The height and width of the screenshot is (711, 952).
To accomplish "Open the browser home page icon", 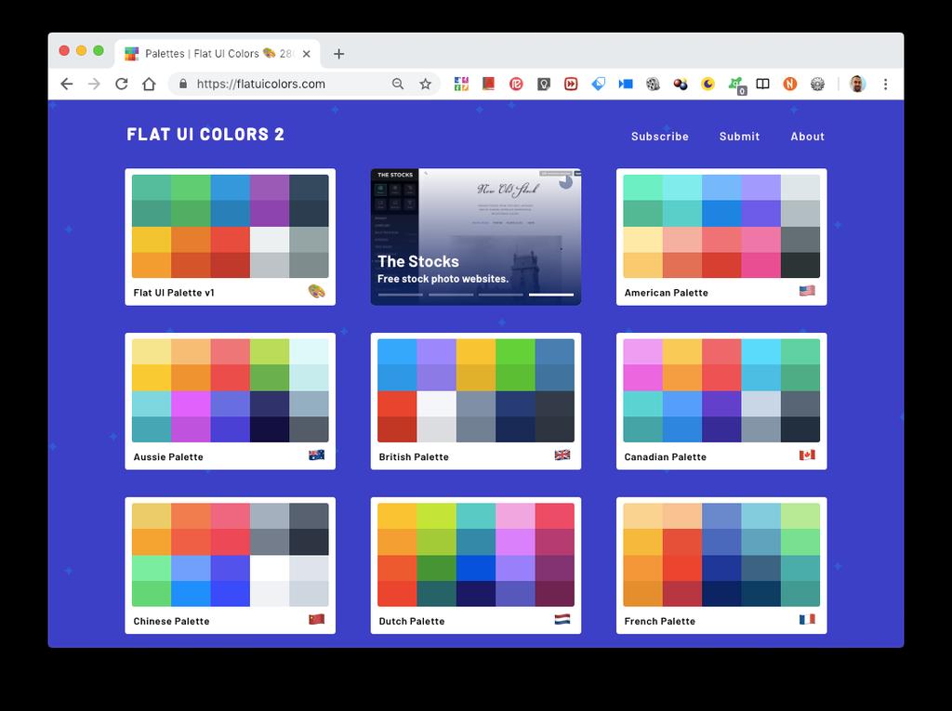I will [149, 84].
